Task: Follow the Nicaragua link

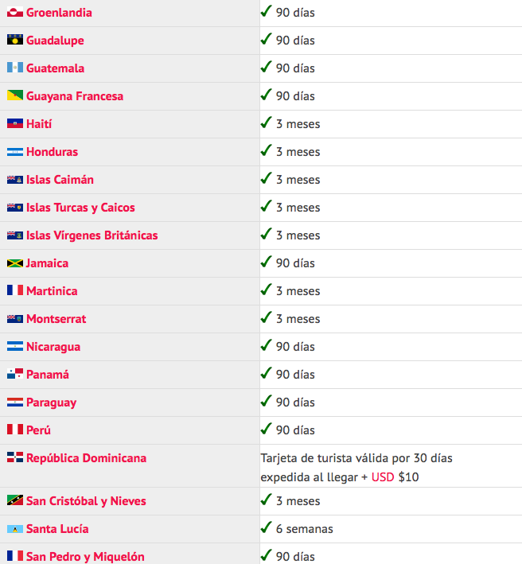Action: coord(53,347)
